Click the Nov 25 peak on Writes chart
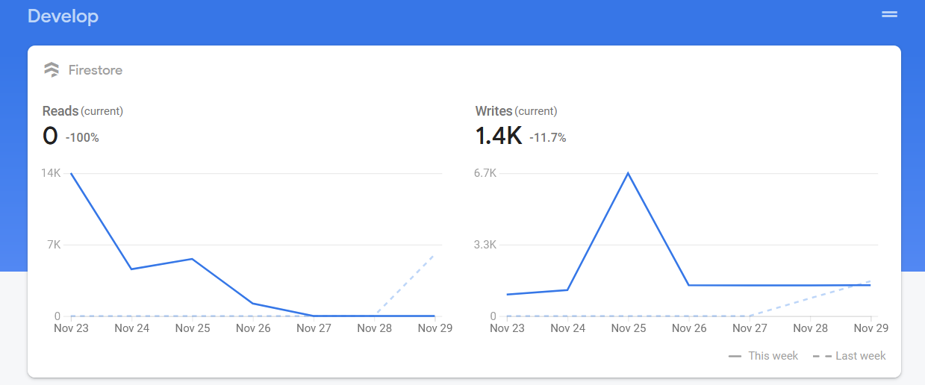Screen dimensions: 925x385 tap(628, 173)
